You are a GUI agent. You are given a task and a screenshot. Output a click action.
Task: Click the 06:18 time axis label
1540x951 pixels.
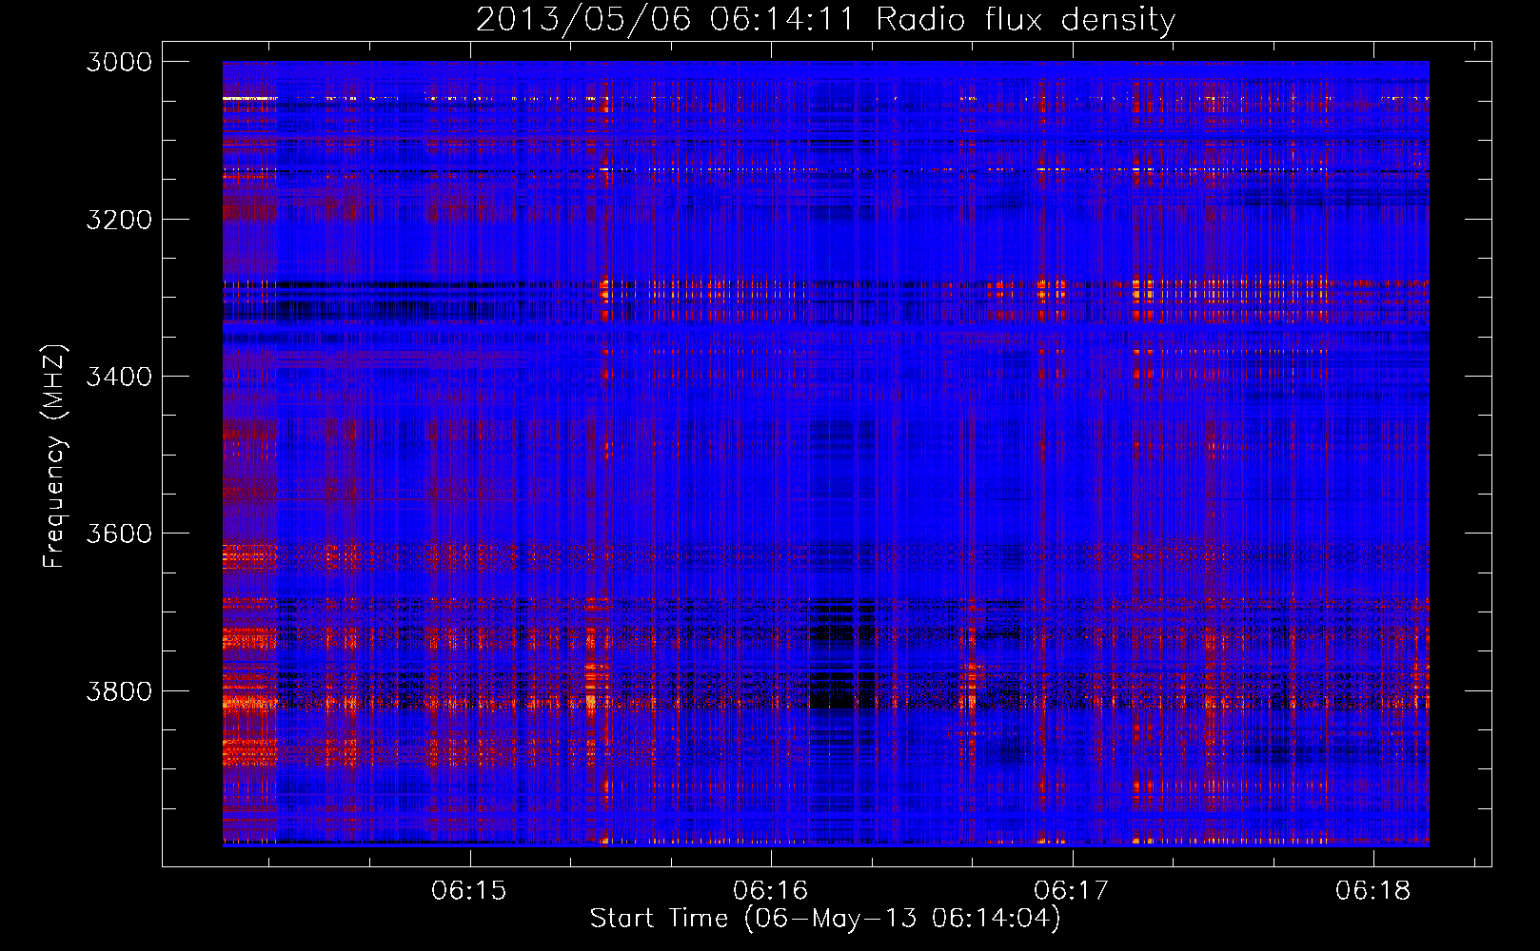(x=1373, y=890)
